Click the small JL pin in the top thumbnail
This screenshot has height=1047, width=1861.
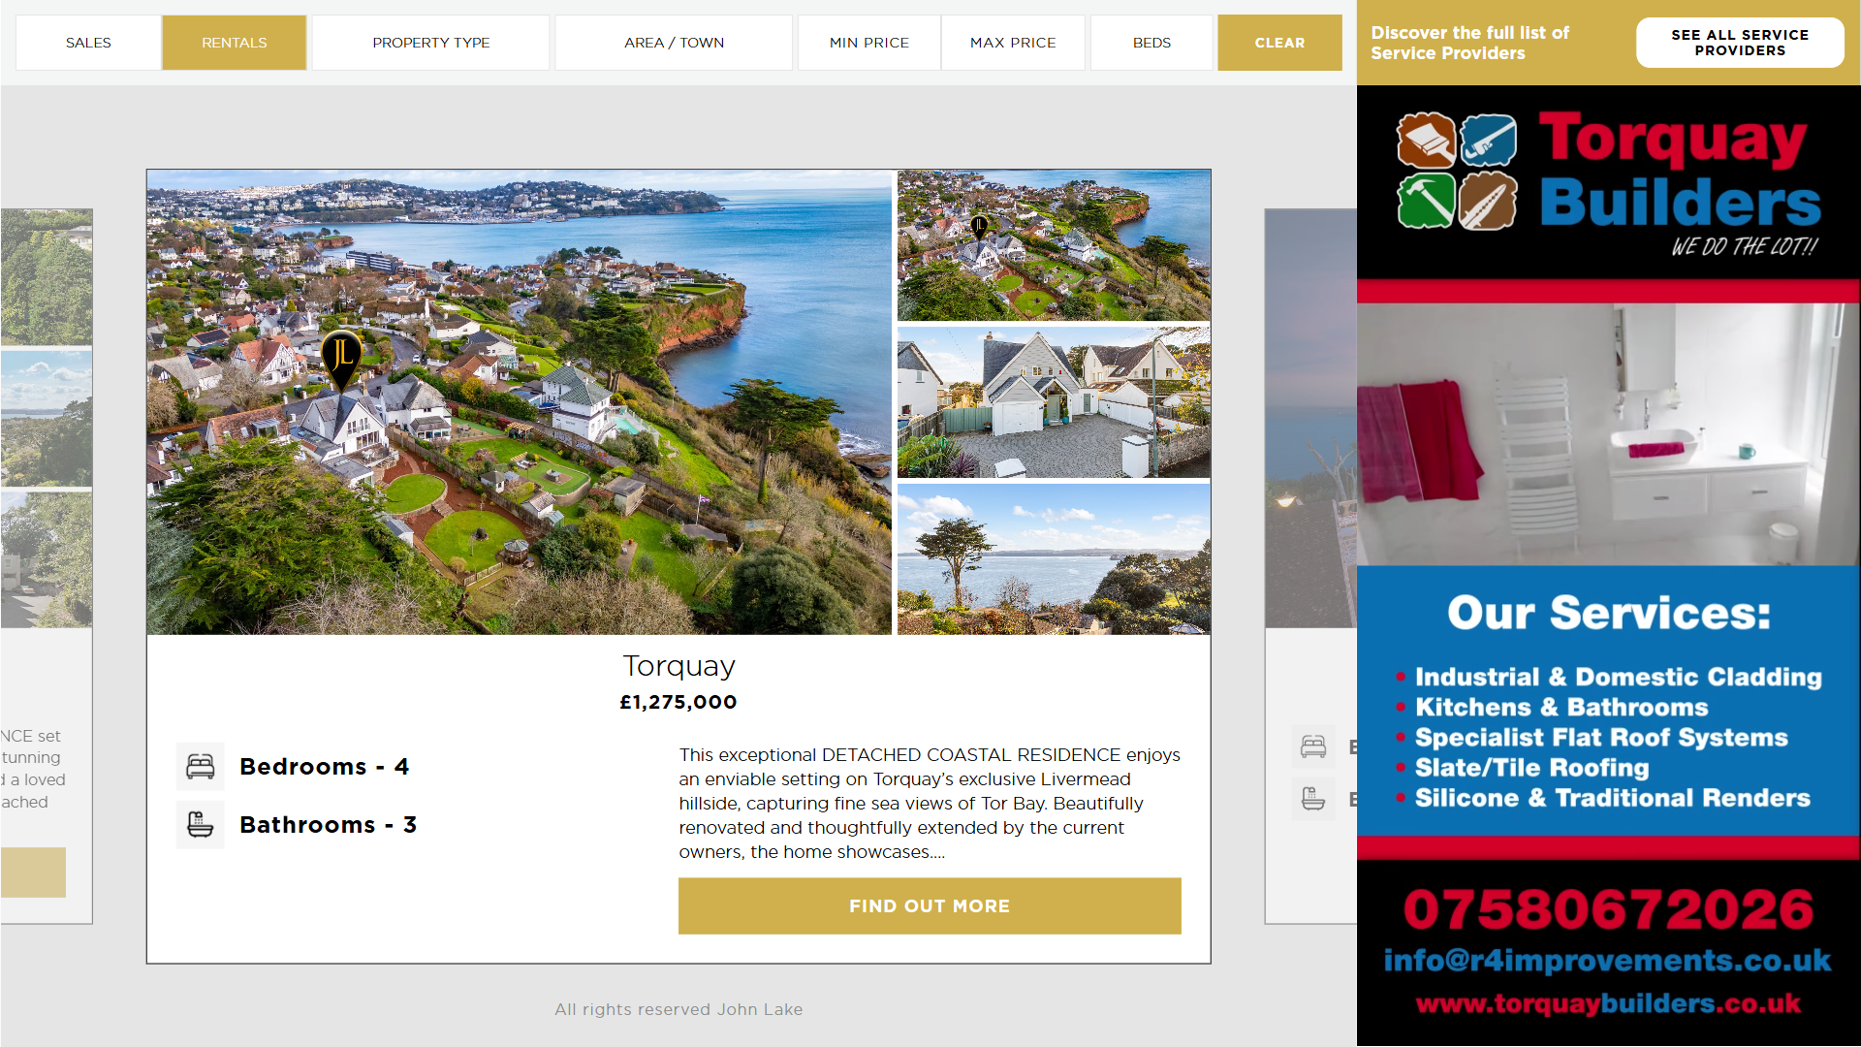980,228
